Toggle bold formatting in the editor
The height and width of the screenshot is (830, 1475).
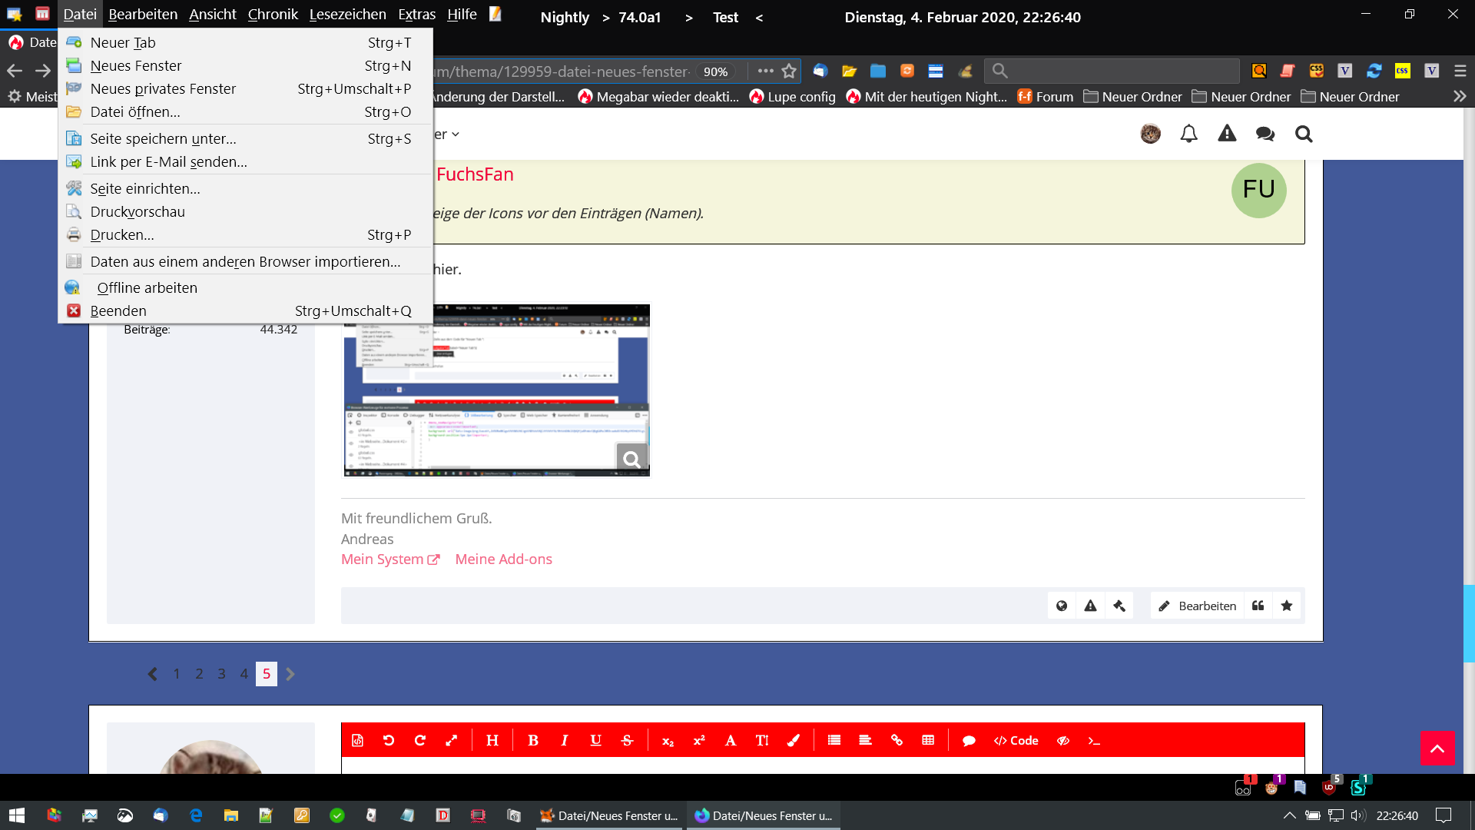point(533,740)
